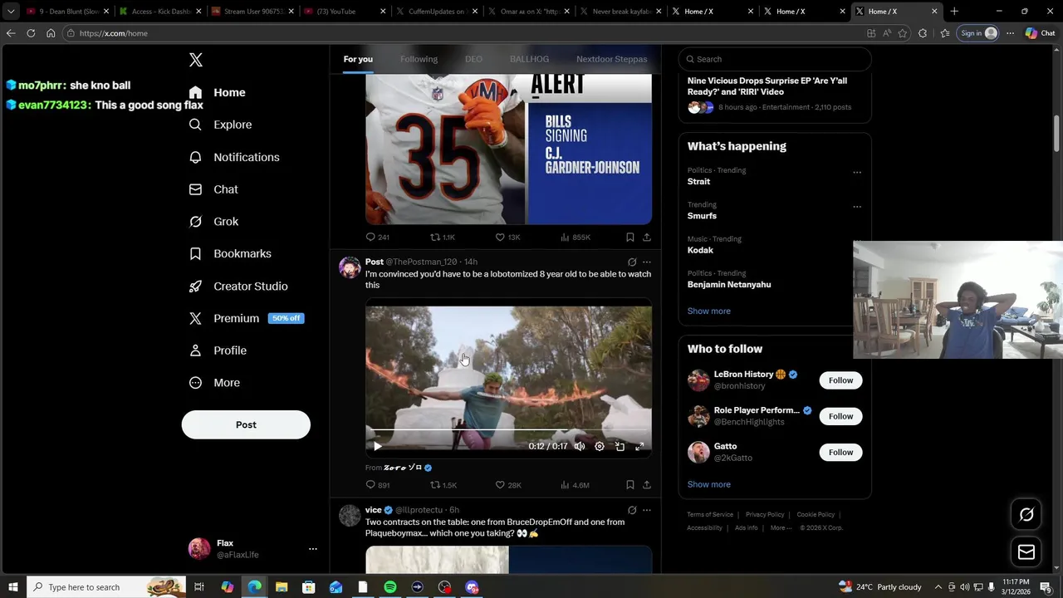Open Explore from the sidebar

point(220,125)
